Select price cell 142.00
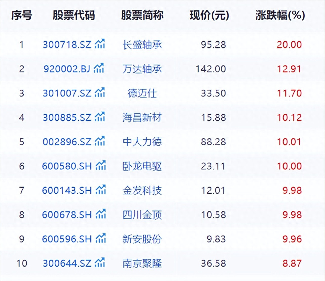This screenshot has width=325, height=281. pyautogui.click(x=211, y=69)
